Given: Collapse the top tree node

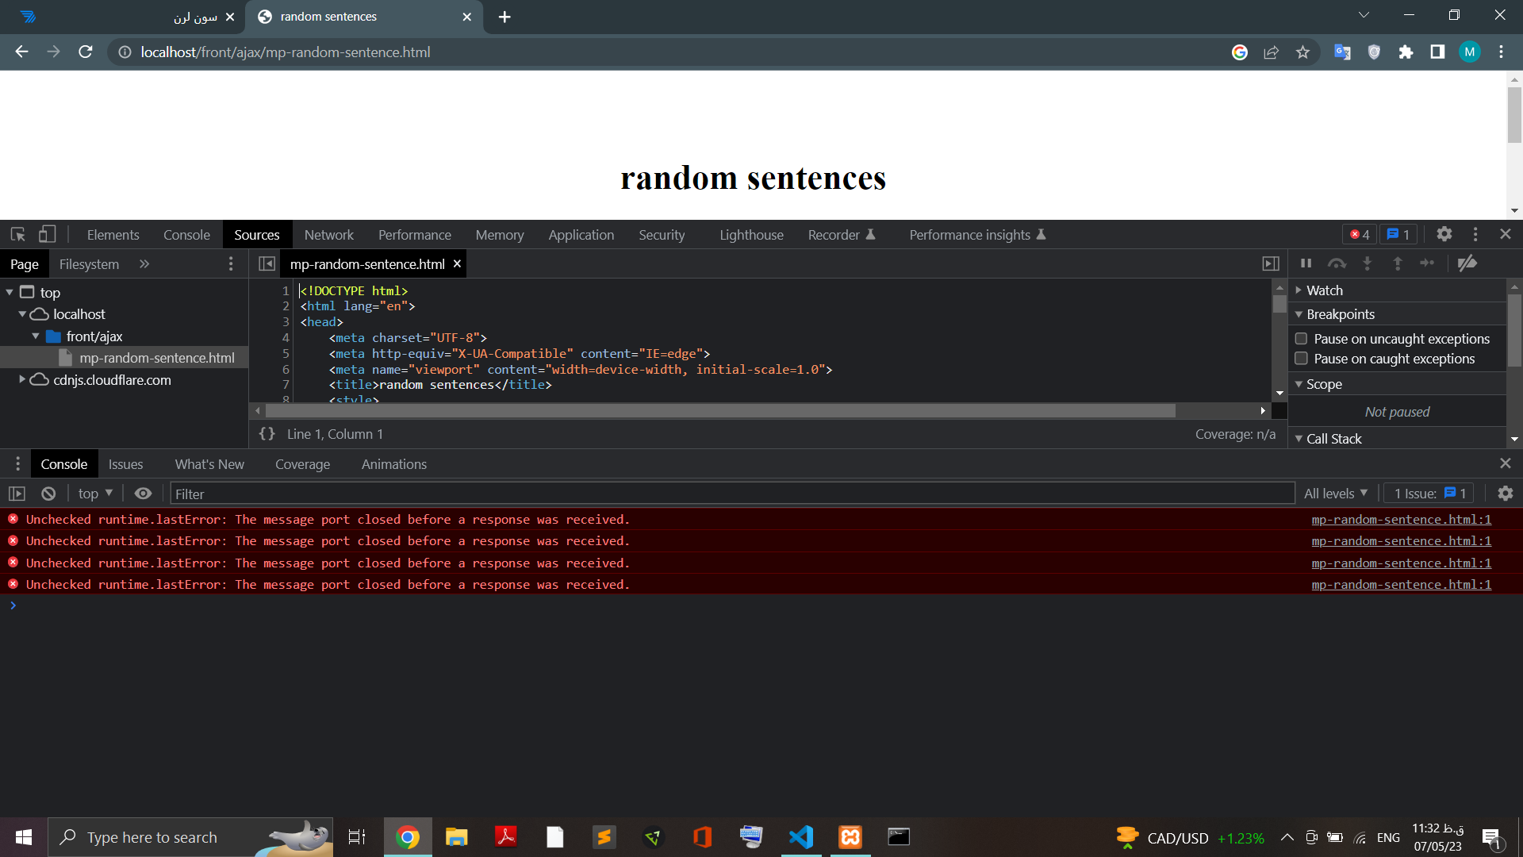Looking at the screenshot, I should point(10,293).
